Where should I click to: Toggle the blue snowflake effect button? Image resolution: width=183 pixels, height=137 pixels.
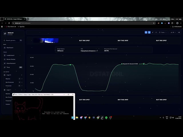pyautogui.click(x=146, y=32)
